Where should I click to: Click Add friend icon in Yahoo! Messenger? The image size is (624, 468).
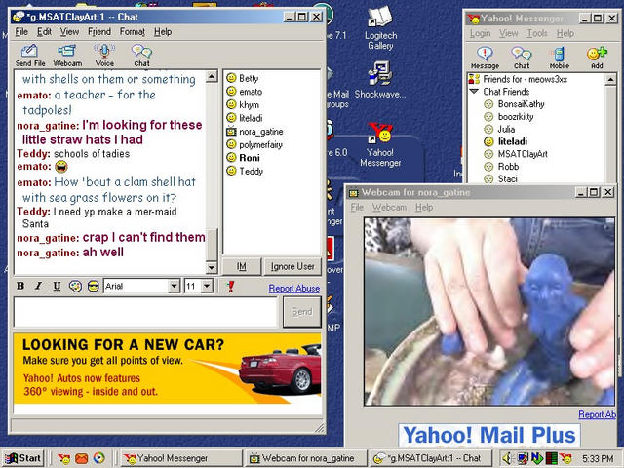tap(597, 58)
